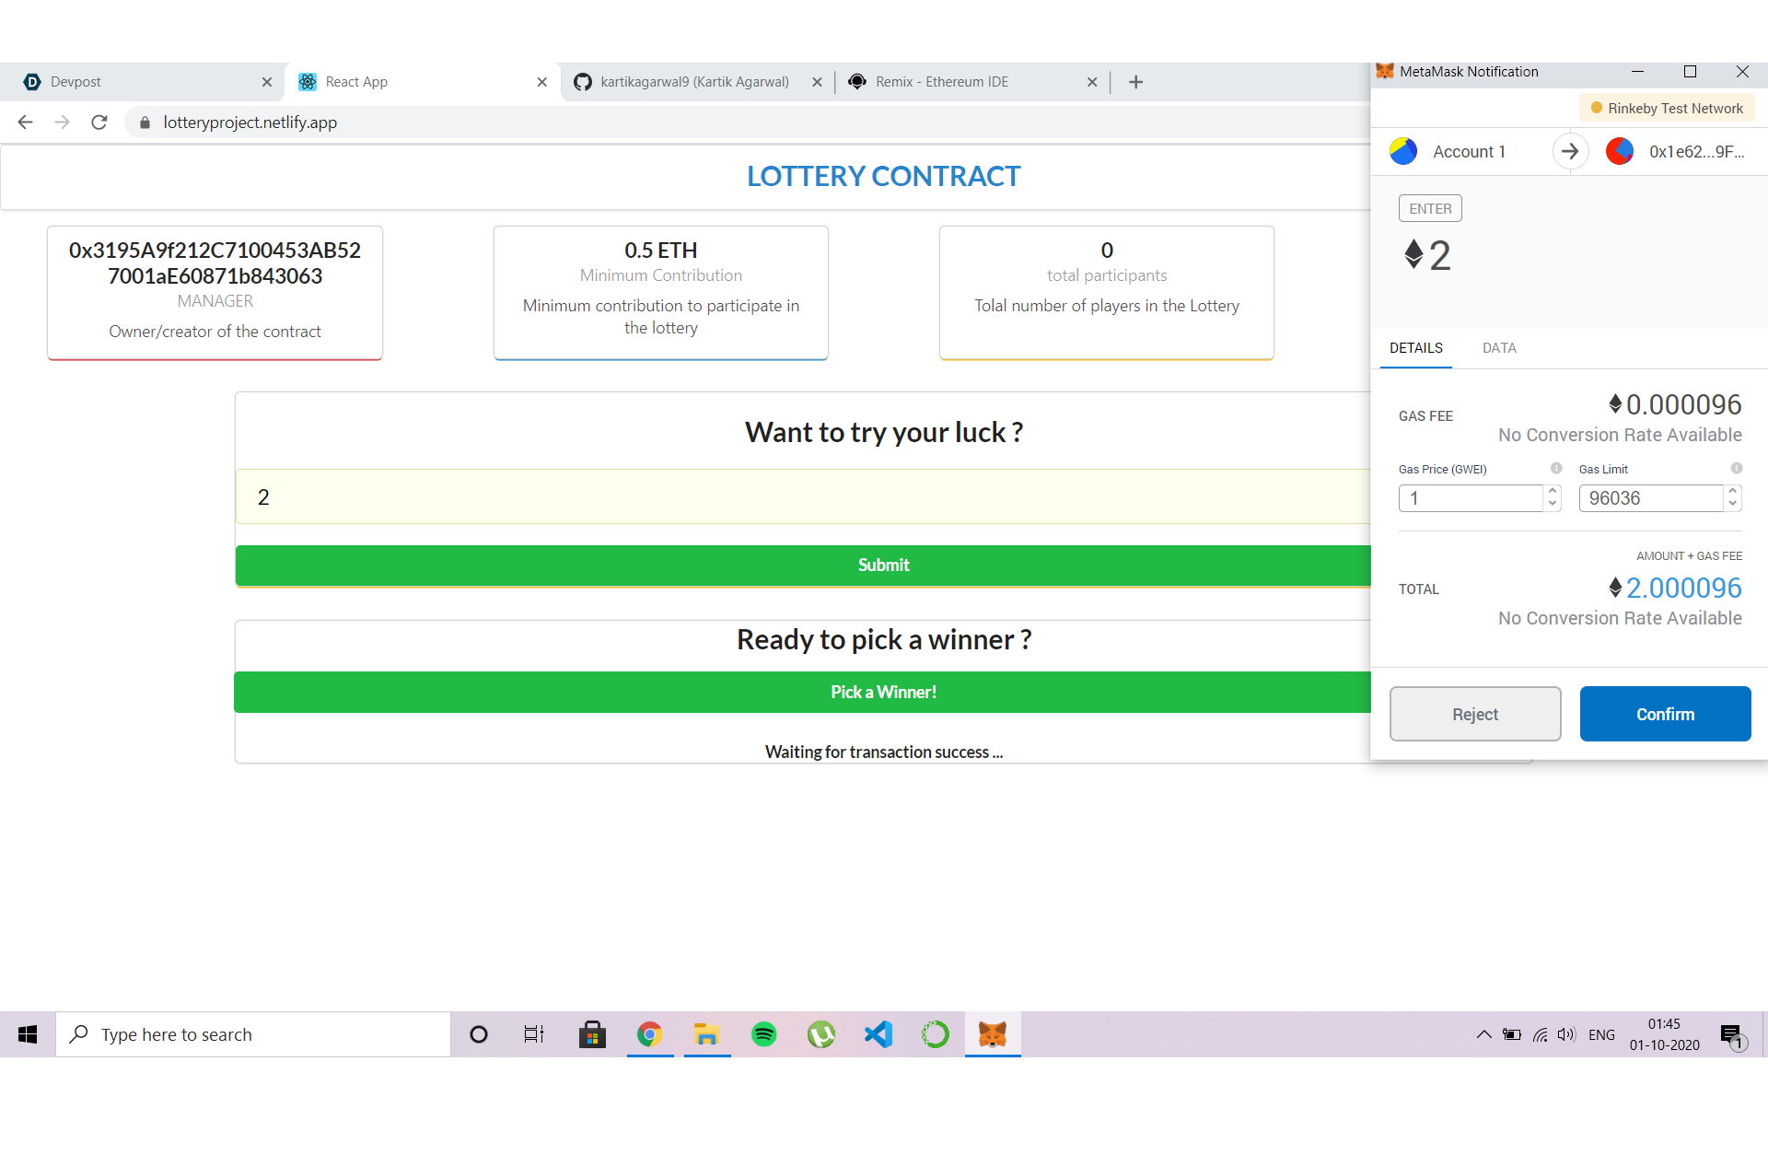The width and height of the screenshot is (1768, 1155).
Task: Decrease Gas Limit with down stepper
Action: 1733,504
